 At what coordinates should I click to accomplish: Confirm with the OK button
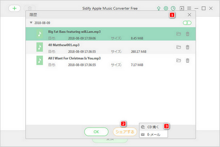[x=96, y=131]
